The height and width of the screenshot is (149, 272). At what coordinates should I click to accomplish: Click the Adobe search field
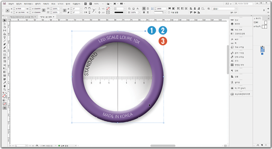pyautogui.click(x=244, y=4)
